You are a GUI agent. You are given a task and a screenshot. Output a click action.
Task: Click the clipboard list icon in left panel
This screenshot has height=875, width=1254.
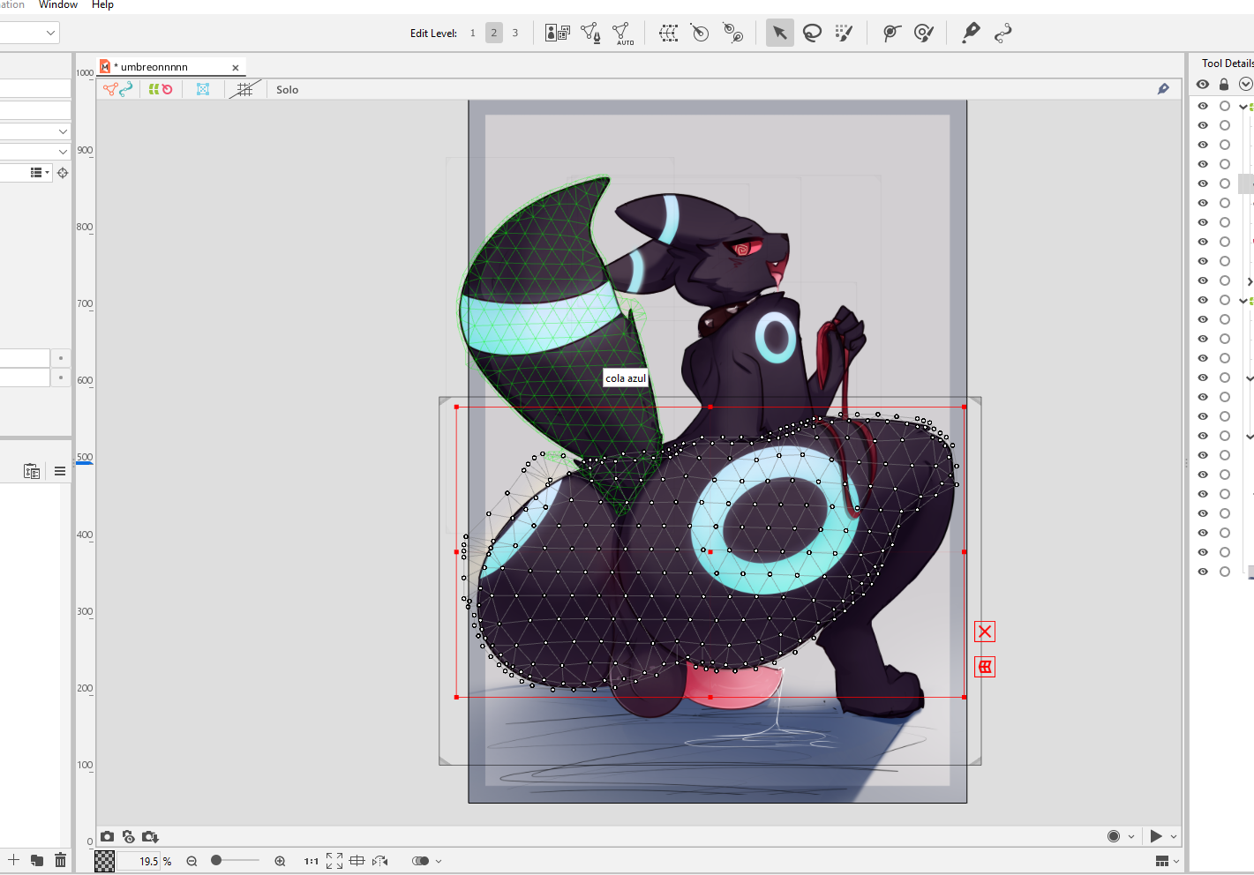tap(32, 471)
